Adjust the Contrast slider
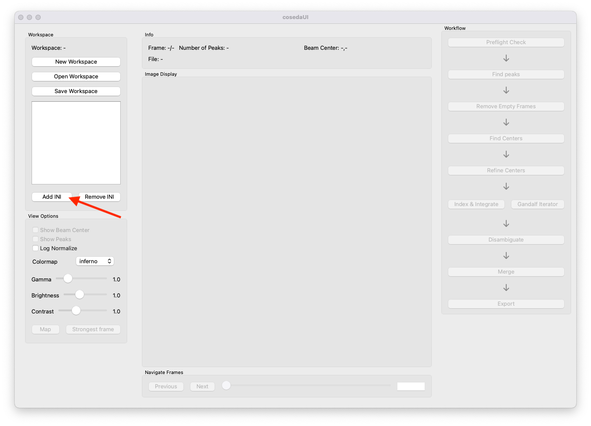Image resolution: width=591 pixels, height=426 pixels. 83,310
